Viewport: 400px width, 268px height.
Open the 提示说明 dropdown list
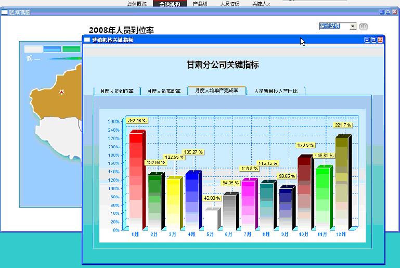[x=353, y=27]
